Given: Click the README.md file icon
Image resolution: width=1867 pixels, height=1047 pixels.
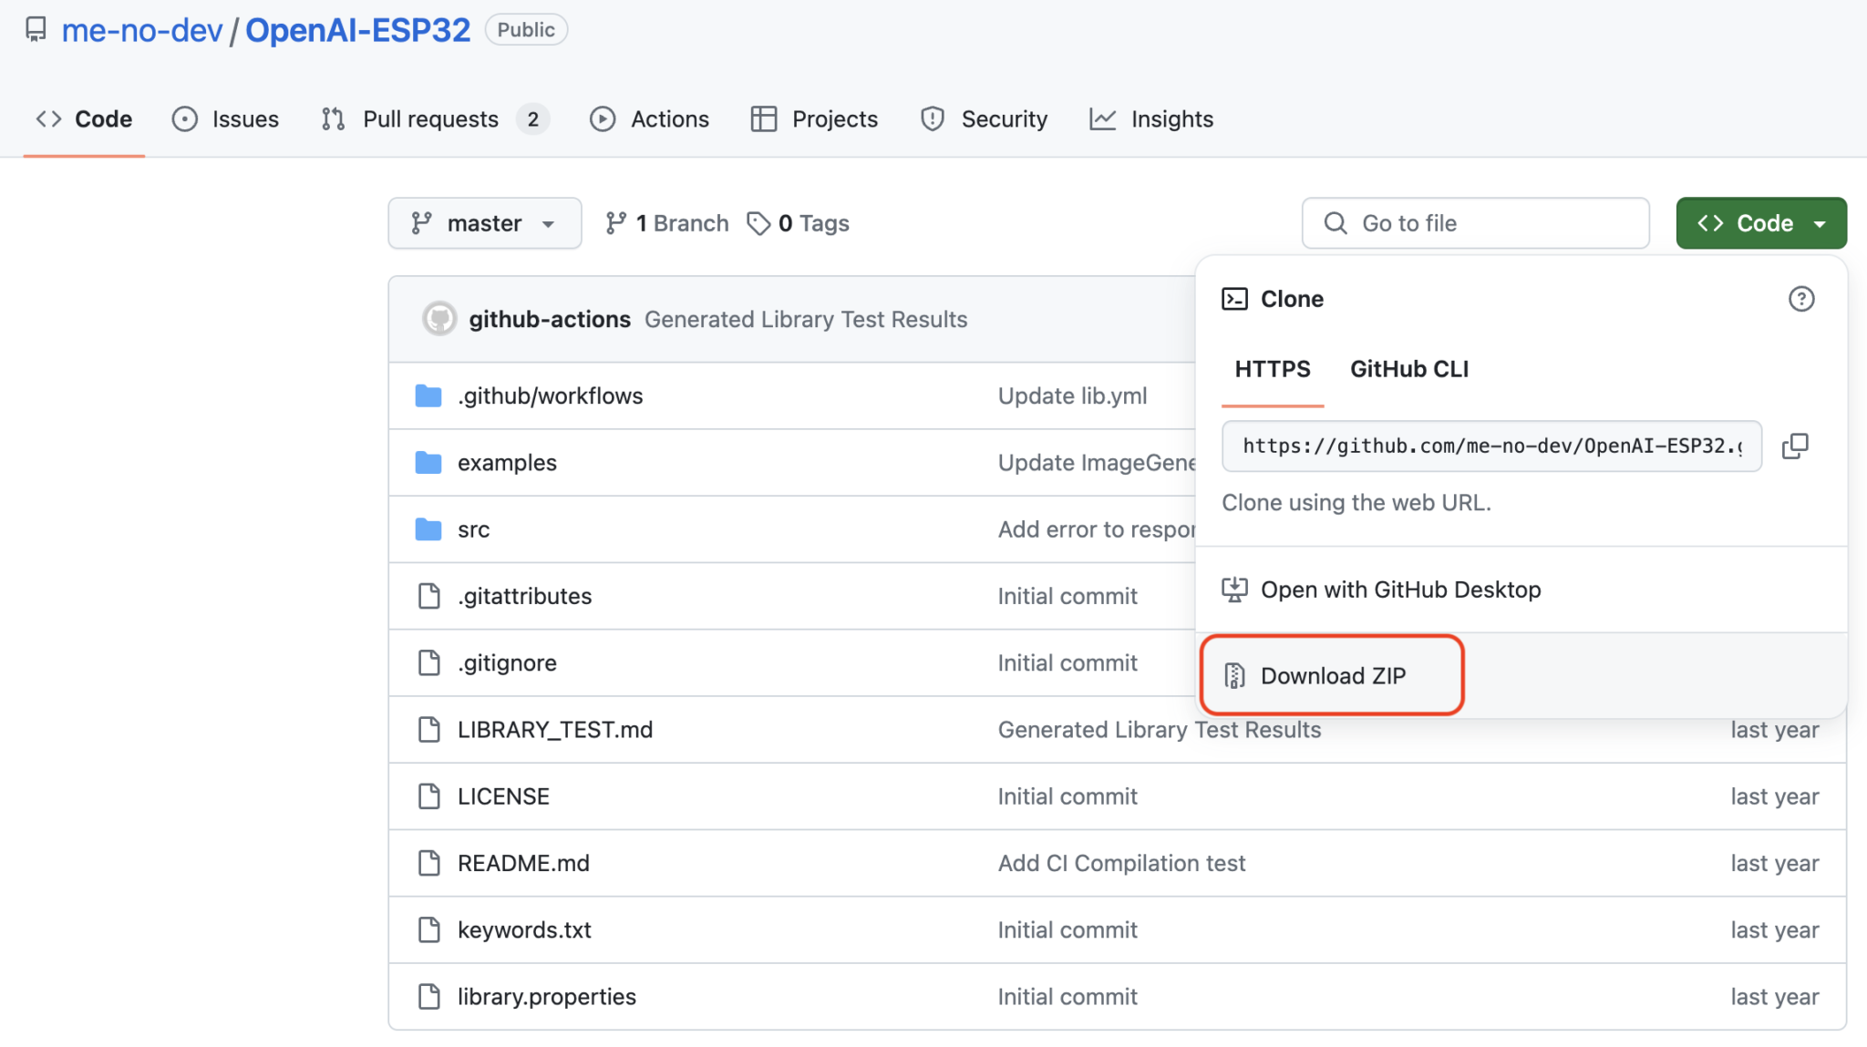Looking at the screenshot, I should (428, 863).
